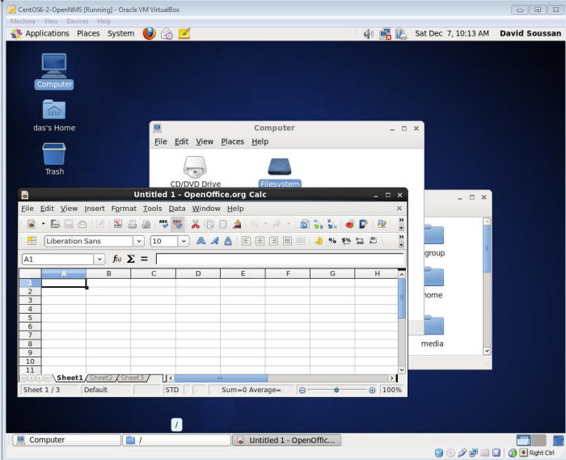Open the Styles and Formatting window

(x=32, y=241)
